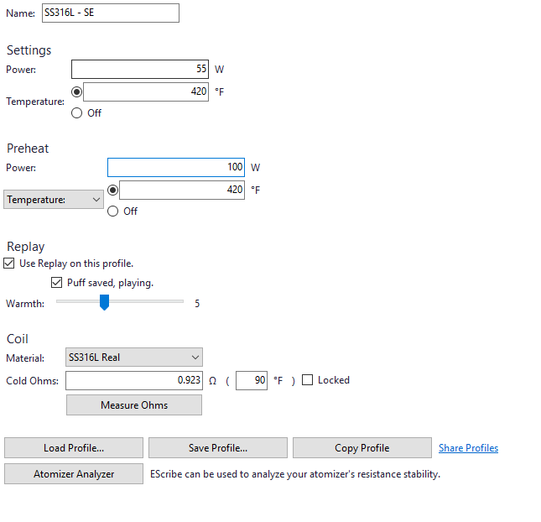Click the Settings Temperature value field
This screenshot has width=541, height=522.
145,91
